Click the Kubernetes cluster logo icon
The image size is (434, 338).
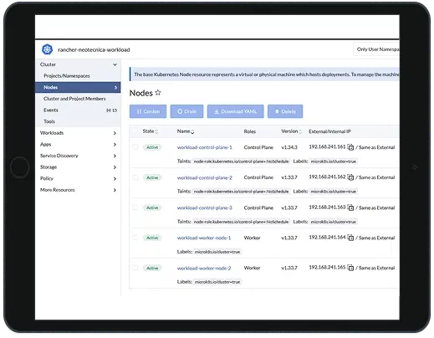click(x=47, y=49)
